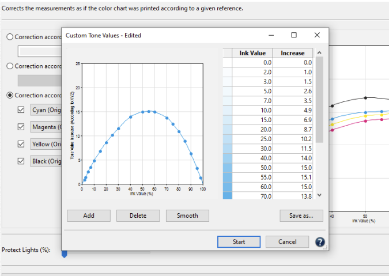Screen dimensions: 389x276
Task: Click the color swatch of the 55.0 row
Action: pyautogui.click(x=227, y=177)
